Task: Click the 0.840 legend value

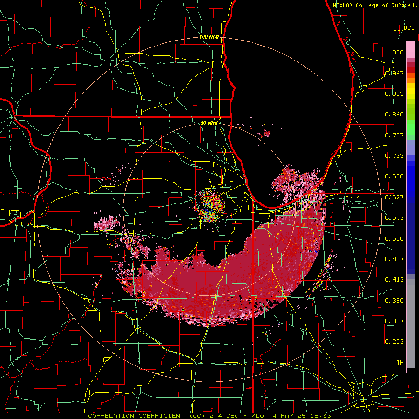Action: [x=394, y=115]
